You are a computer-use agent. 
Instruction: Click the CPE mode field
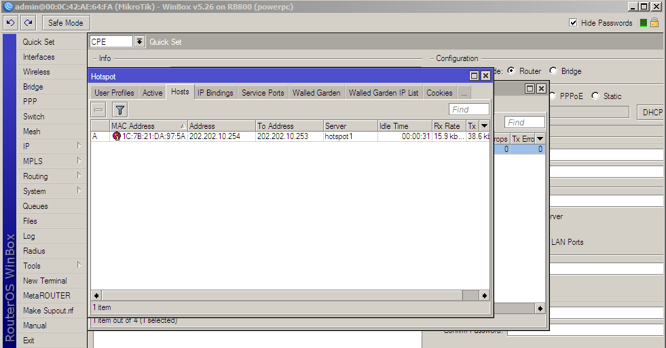[111, 41]
